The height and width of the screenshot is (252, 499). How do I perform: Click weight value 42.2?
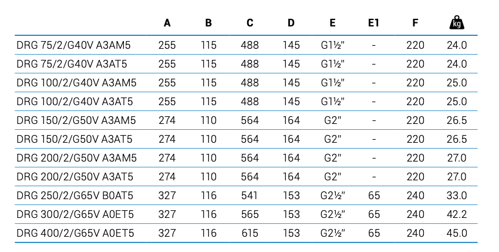(x=456, y=214)
